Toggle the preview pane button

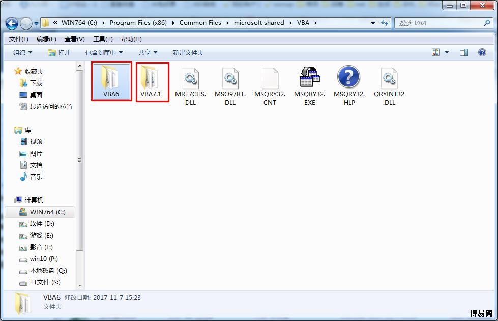tap(463, 52)
